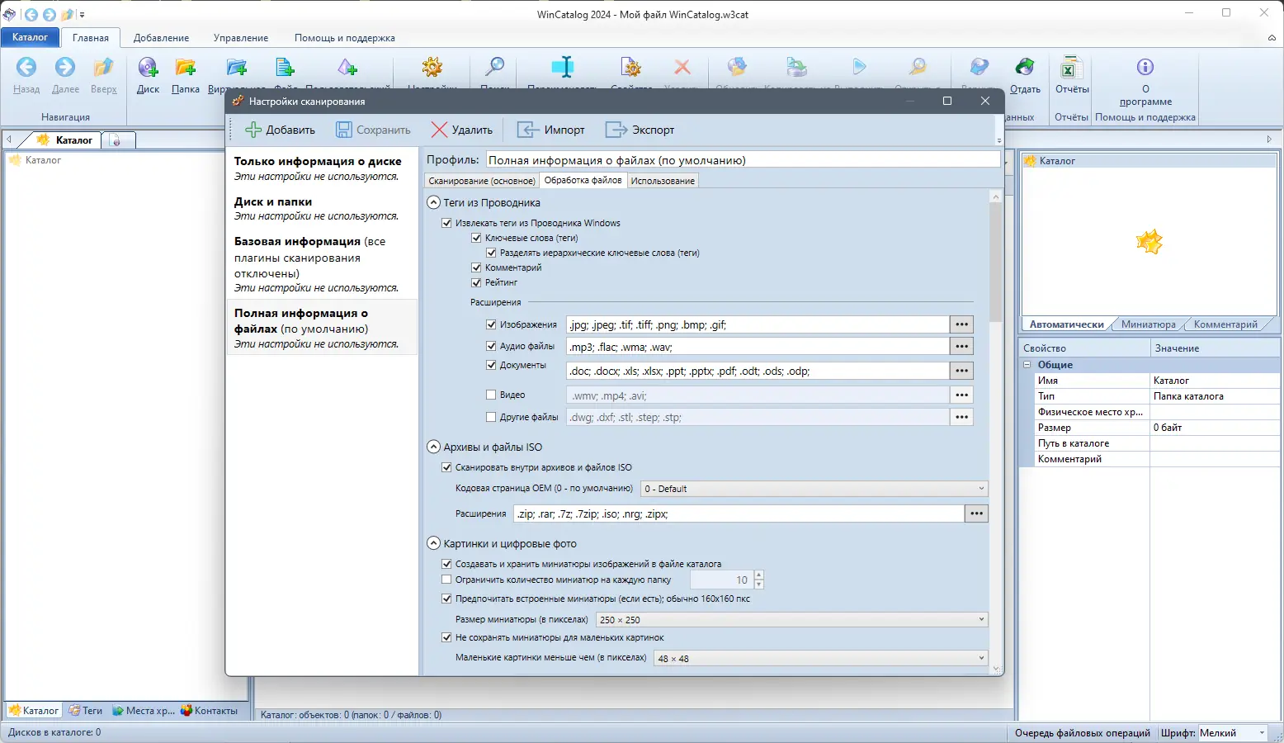The height and width of the screenshot is (743, 1284).
Task: Click the green plus Добавить icon in dialog
Action: 253,130
